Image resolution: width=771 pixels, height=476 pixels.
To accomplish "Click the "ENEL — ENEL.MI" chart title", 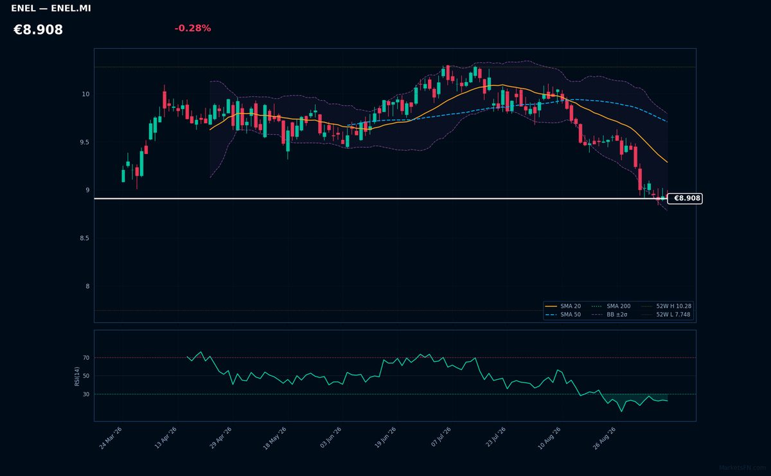I will point(51,8).
